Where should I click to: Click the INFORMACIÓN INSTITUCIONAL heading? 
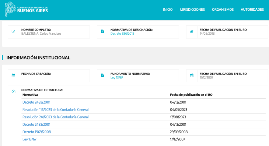tap(38, 58)
